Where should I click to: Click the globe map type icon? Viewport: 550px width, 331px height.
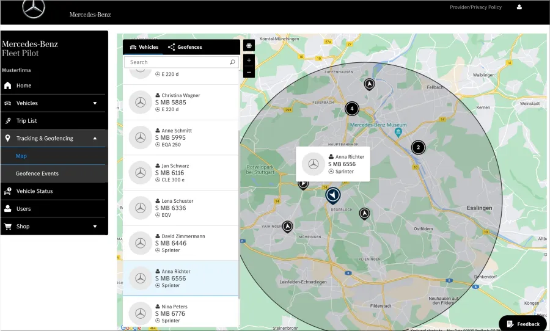click(x=249, y=46)
